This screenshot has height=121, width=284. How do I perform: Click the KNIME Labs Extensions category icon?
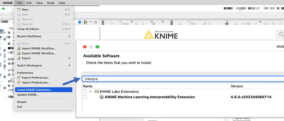(x=97, y=91)
